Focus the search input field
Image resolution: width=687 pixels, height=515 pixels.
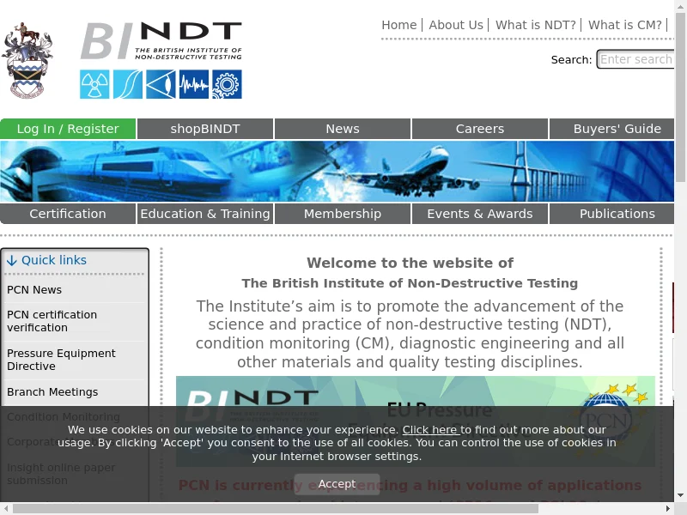(x=635, y=59)
